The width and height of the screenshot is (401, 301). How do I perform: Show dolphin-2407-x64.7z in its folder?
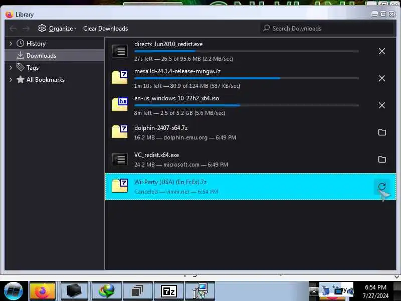382,132
